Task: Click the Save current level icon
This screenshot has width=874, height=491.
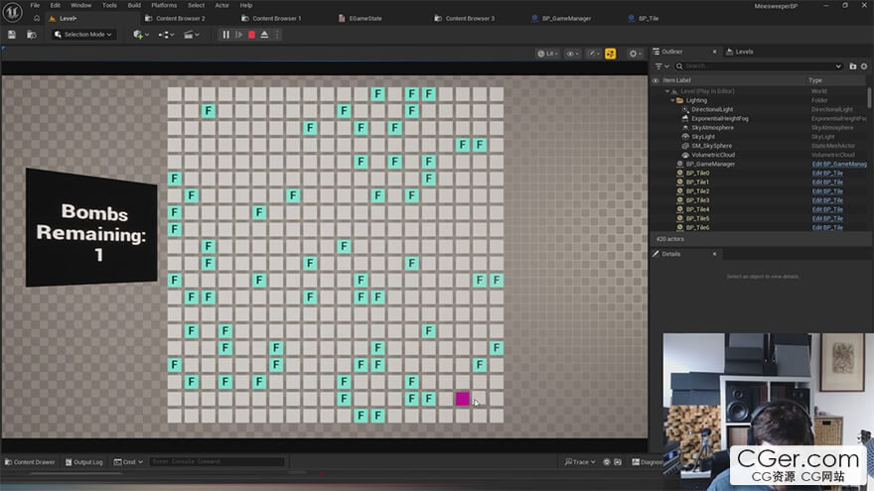Action: pos(12,35)
